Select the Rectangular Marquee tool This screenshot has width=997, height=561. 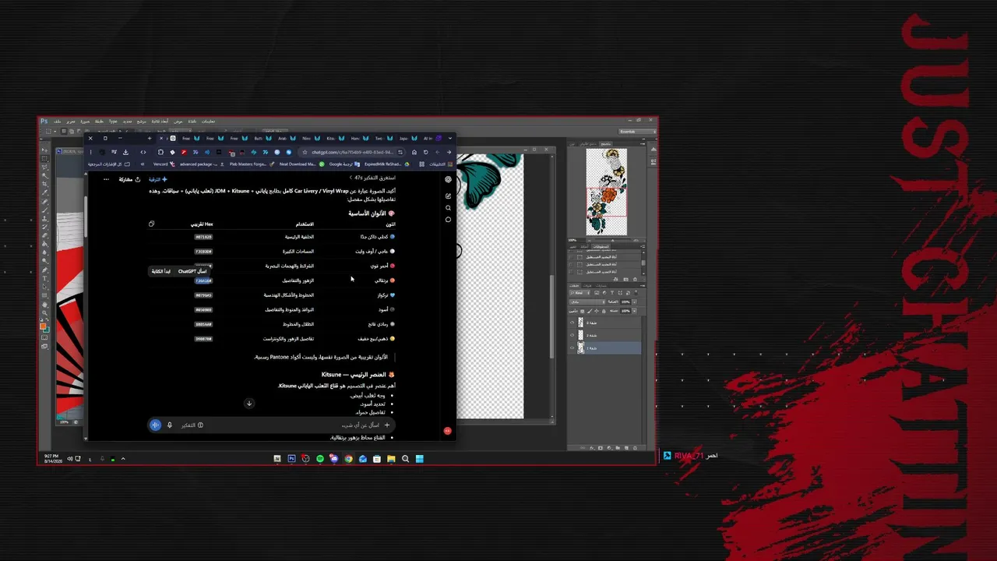[45, 157]
